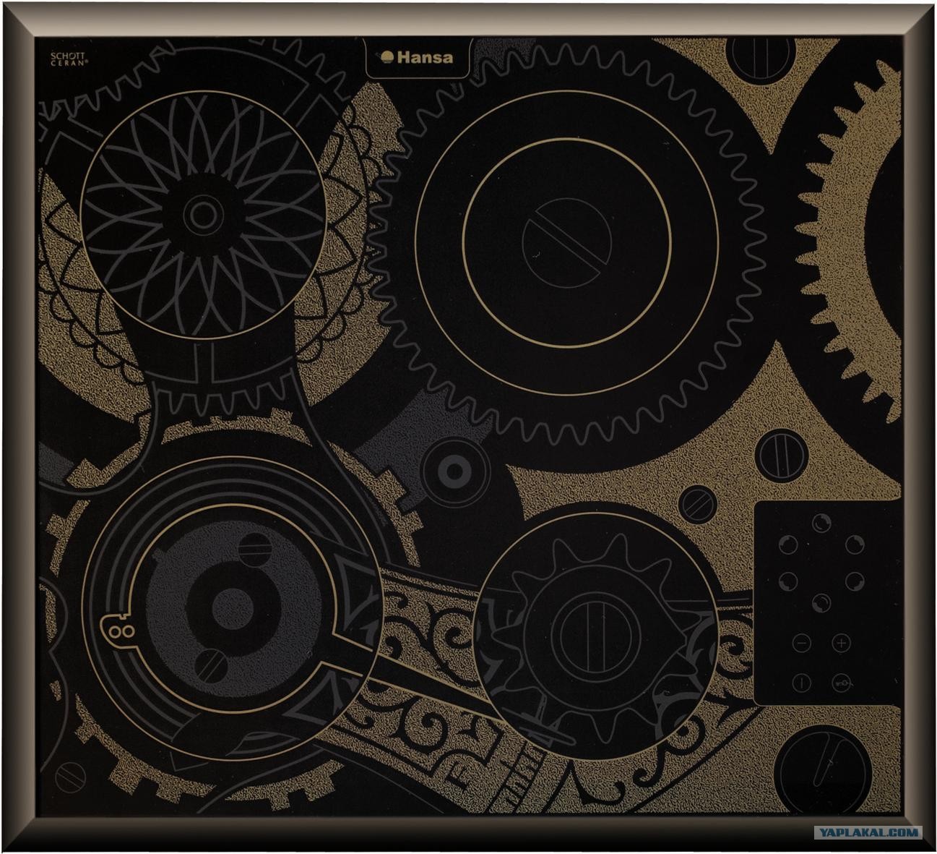The width and height of the screenshot is (937, 854).
Task: Touch the spoked-wheel cooking zone
Action: pos(202,213)
